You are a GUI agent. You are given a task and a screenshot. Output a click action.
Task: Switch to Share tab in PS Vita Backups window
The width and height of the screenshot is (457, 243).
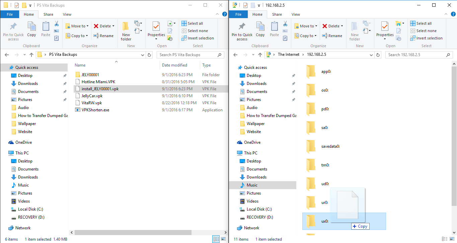click(x=48, y=14)
